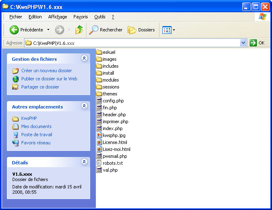
Task: Select the themes folder icon
Action: click(x=99, y=94)
